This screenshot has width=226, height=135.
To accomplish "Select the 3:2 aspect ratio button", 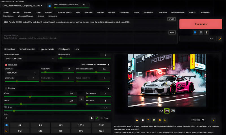I will click(x=20, y=125).
